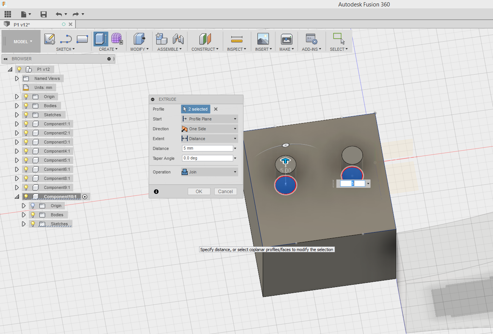Screen dimensions: 493x334
Task: Select Component6:1 in the browser
Action: tap(57, 169)
